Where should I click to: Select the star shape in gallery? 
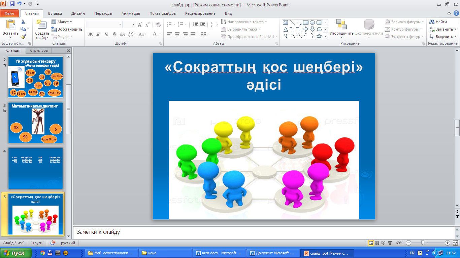pyautogui.click(x=319, y=36)
